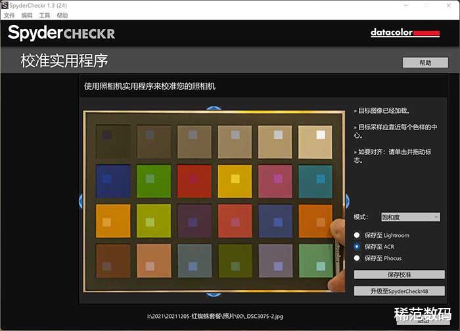Open the 模式 dropdown showing 饱和度

pyautogui.click(x=410, y=217)
